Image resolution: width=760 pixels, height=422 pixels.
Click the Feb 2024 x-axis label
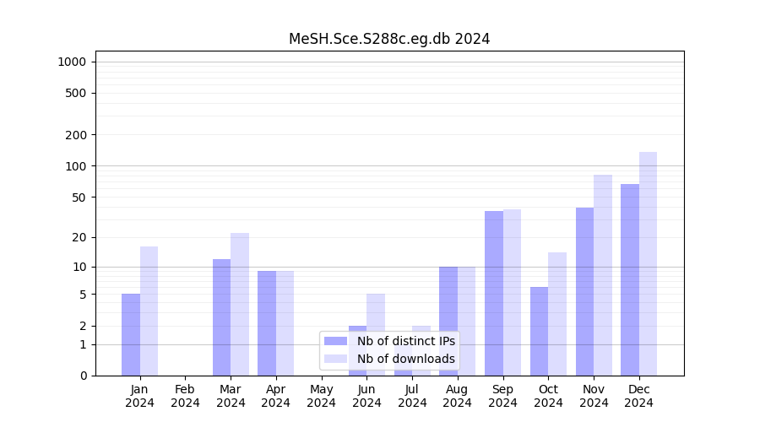pyautogui.click(x=185, y=396)
